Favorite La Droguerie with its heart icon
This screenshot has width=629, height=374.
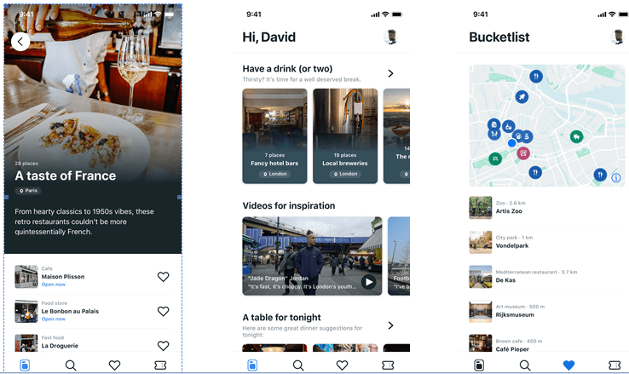[x=163, y=346]
